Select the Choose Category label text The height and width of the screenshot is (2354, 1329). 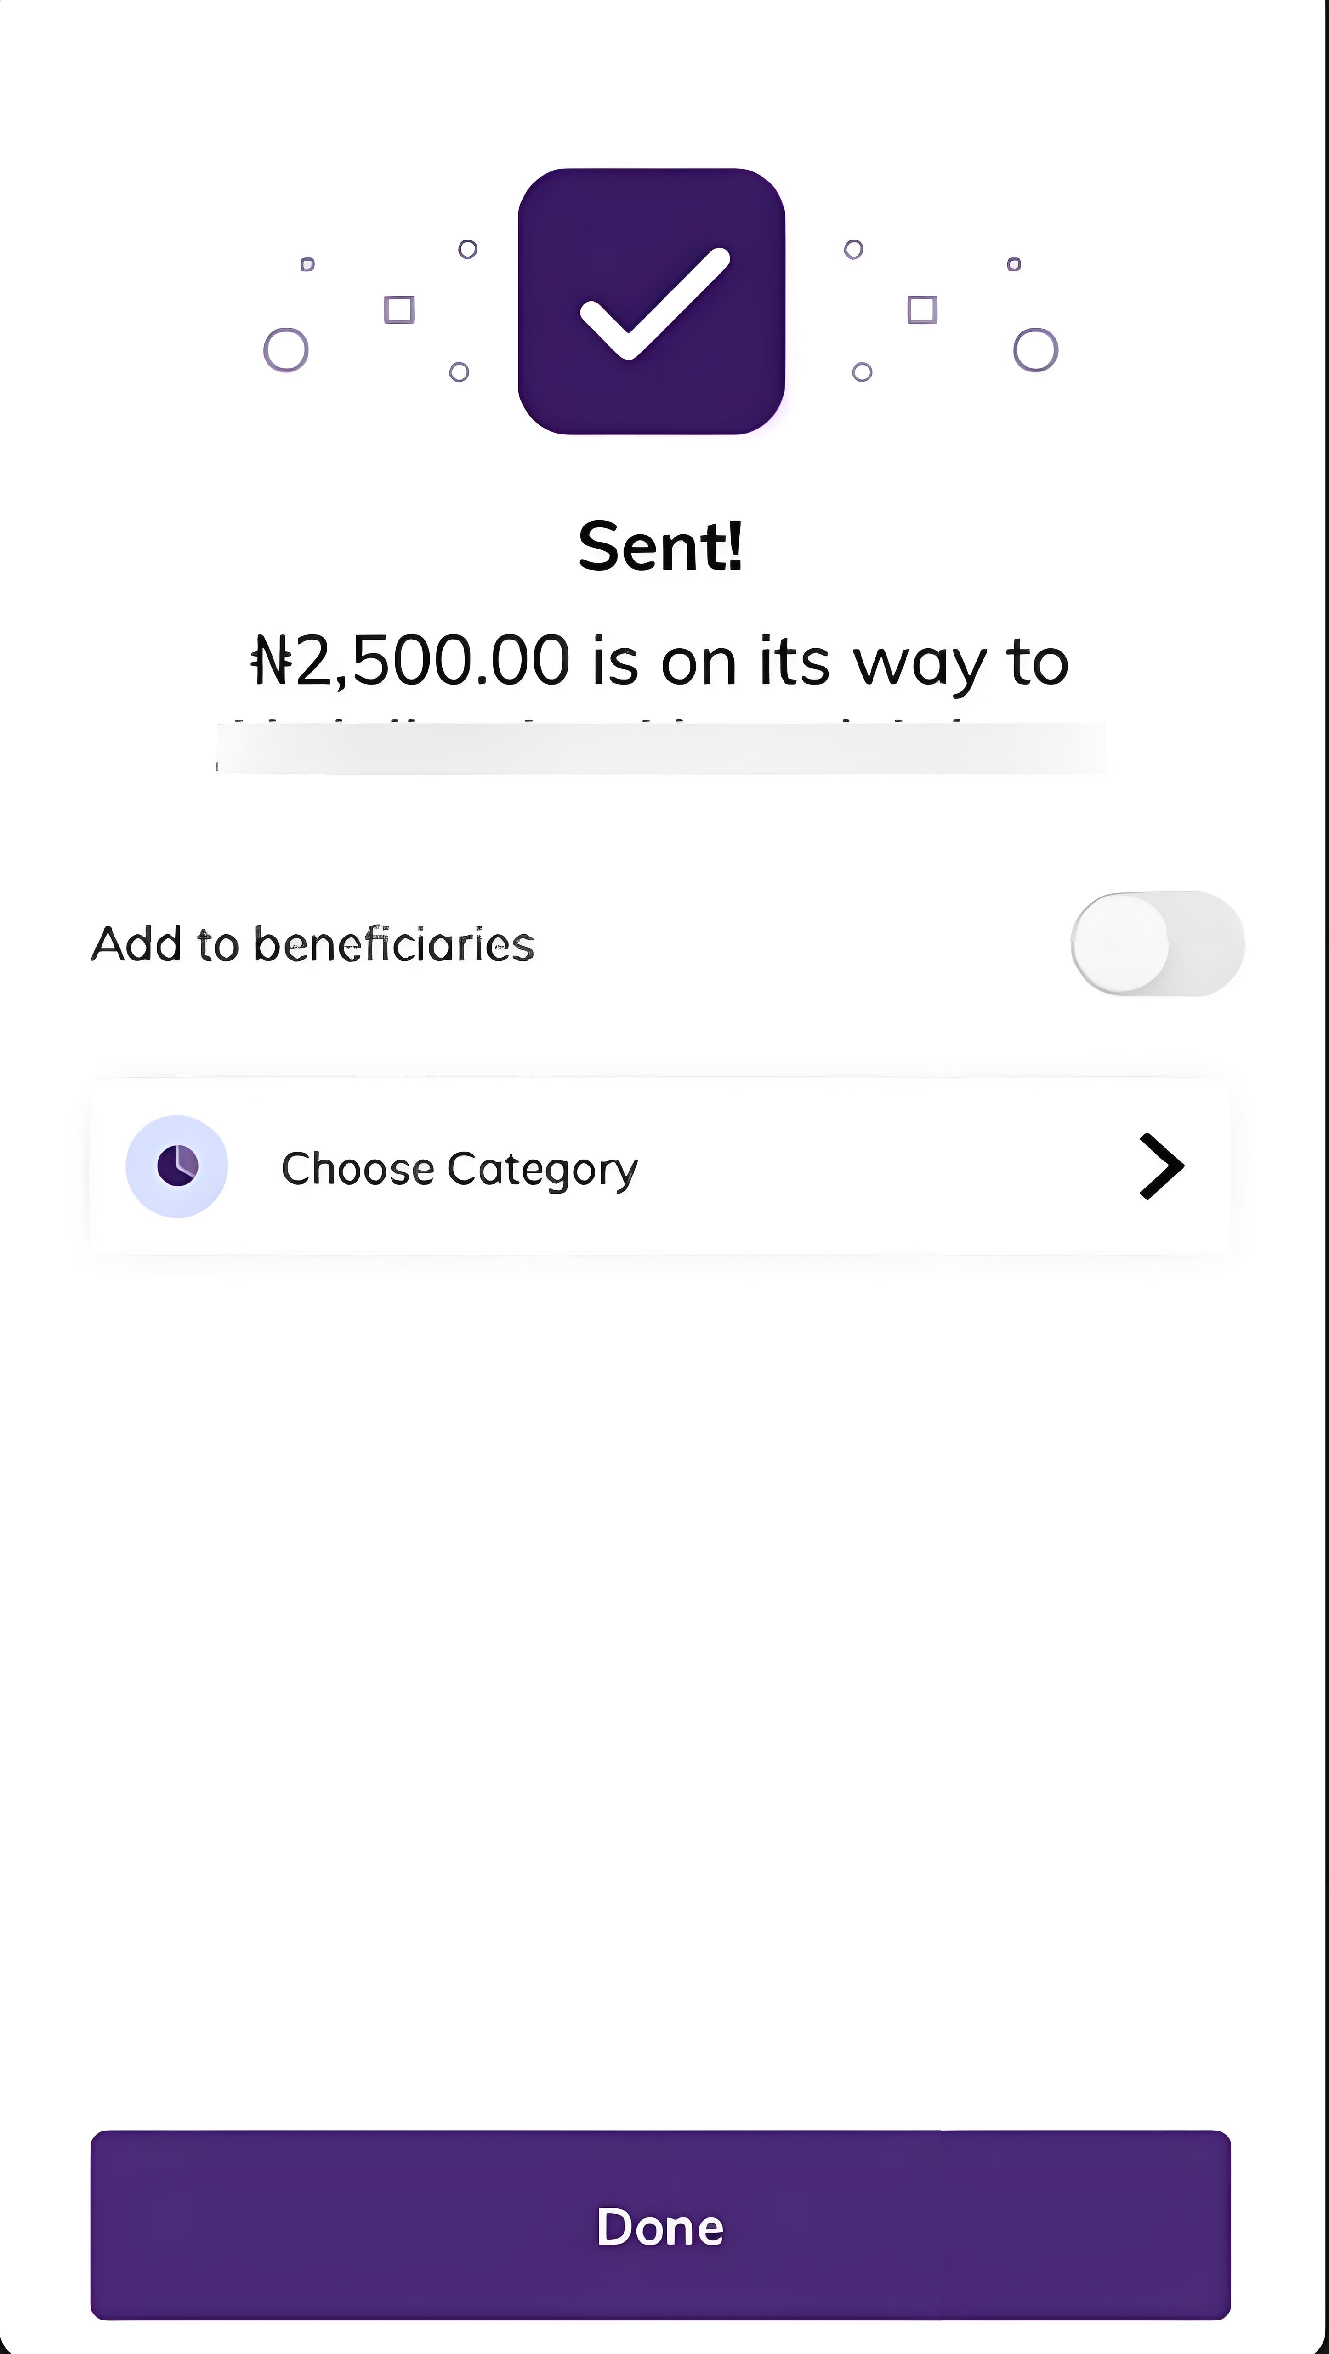tap(460, 1169)
